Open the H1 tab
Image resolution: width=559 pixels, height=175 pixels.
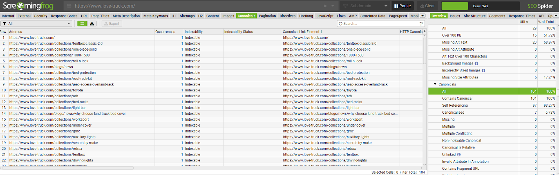(x=174, y=16)
